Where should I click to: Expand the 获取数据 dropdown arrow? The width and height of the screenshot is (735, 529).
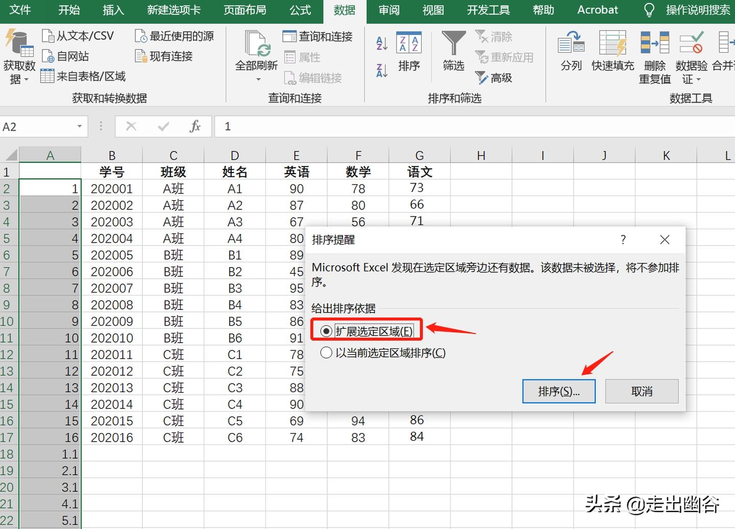click(27, 80)
